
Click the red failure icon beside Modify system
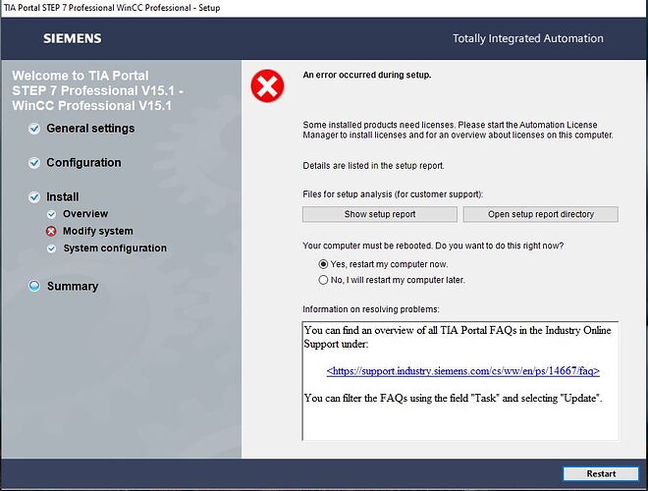point(51,231)
